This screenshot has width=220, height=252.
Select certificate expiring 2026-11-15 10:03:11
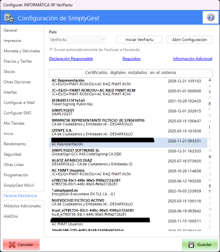(x=128, y=222)
